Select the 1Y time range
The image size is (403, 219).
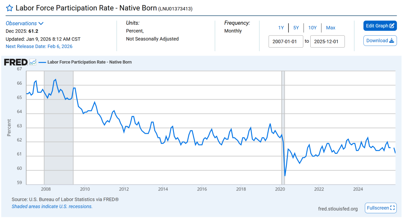(281, 28)
